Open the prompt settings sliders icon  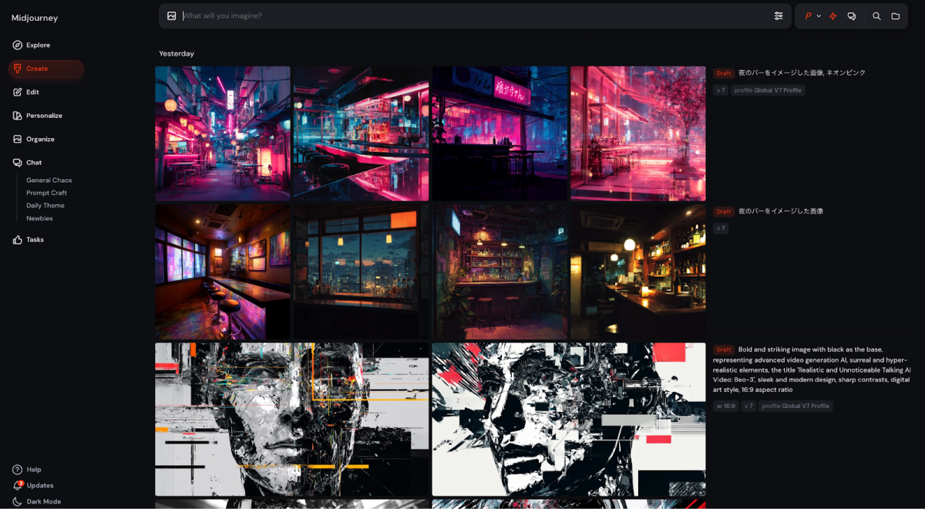[779, 16]
